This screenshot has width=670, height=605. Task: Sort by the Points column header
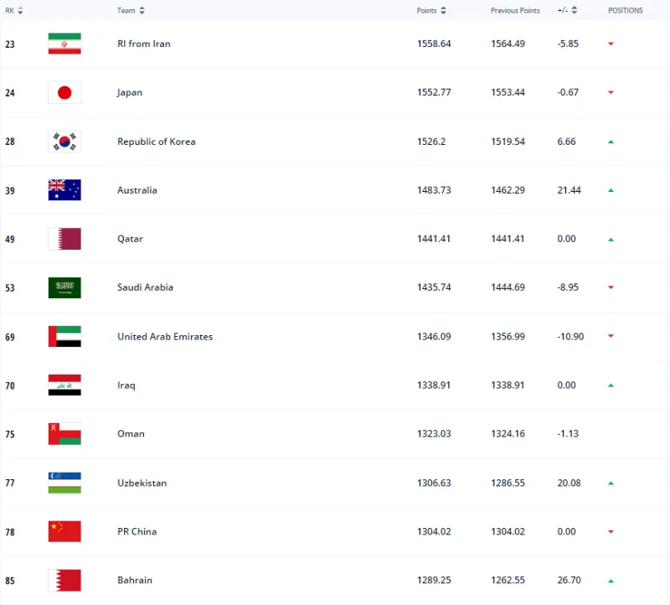(431, 11)
